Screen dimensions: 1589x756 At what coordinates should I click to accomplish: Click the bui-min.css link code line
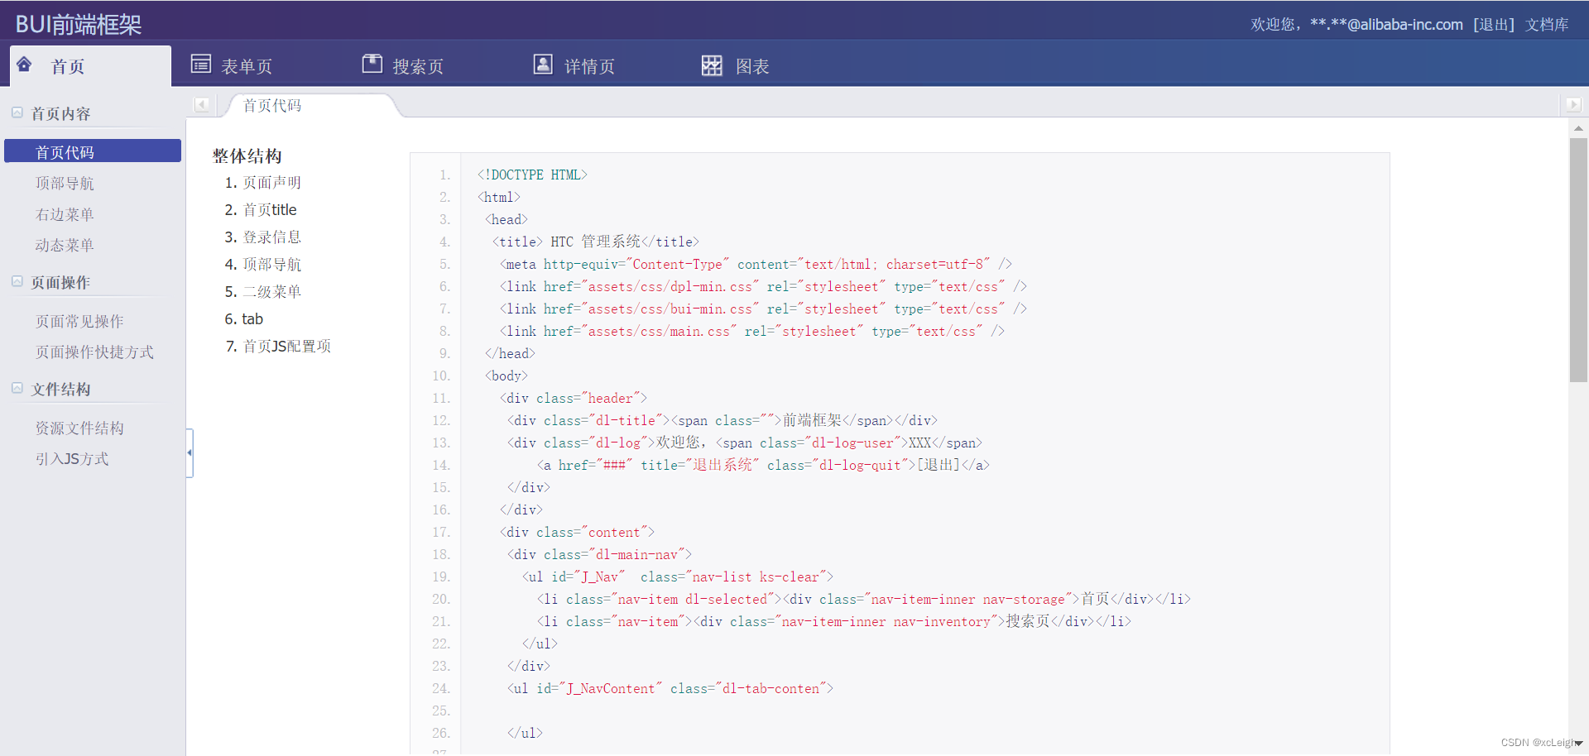pyautogui.click(x=763, y=309)
